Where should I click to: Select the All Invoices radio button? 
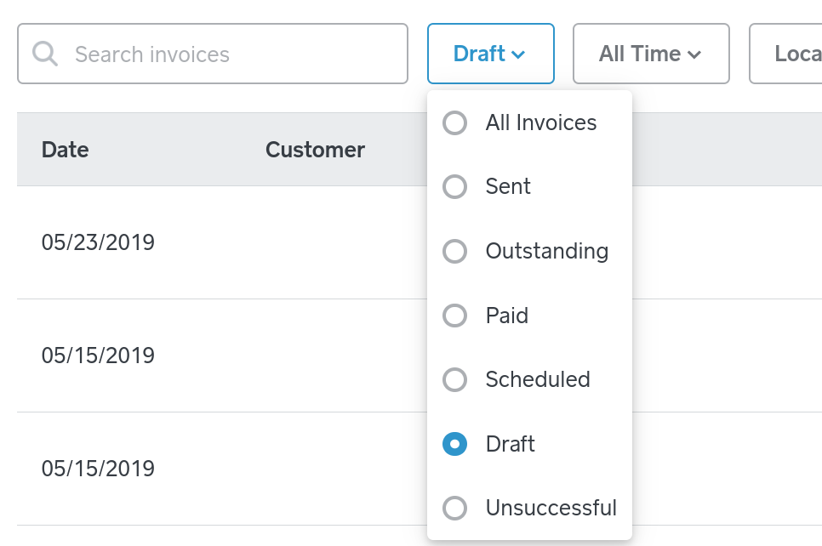pos(455,123)
